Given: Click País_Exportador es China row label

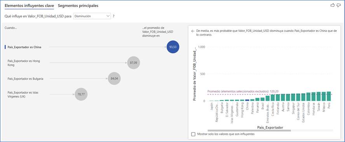Looking at the screenshot, I should pos(24,47).
